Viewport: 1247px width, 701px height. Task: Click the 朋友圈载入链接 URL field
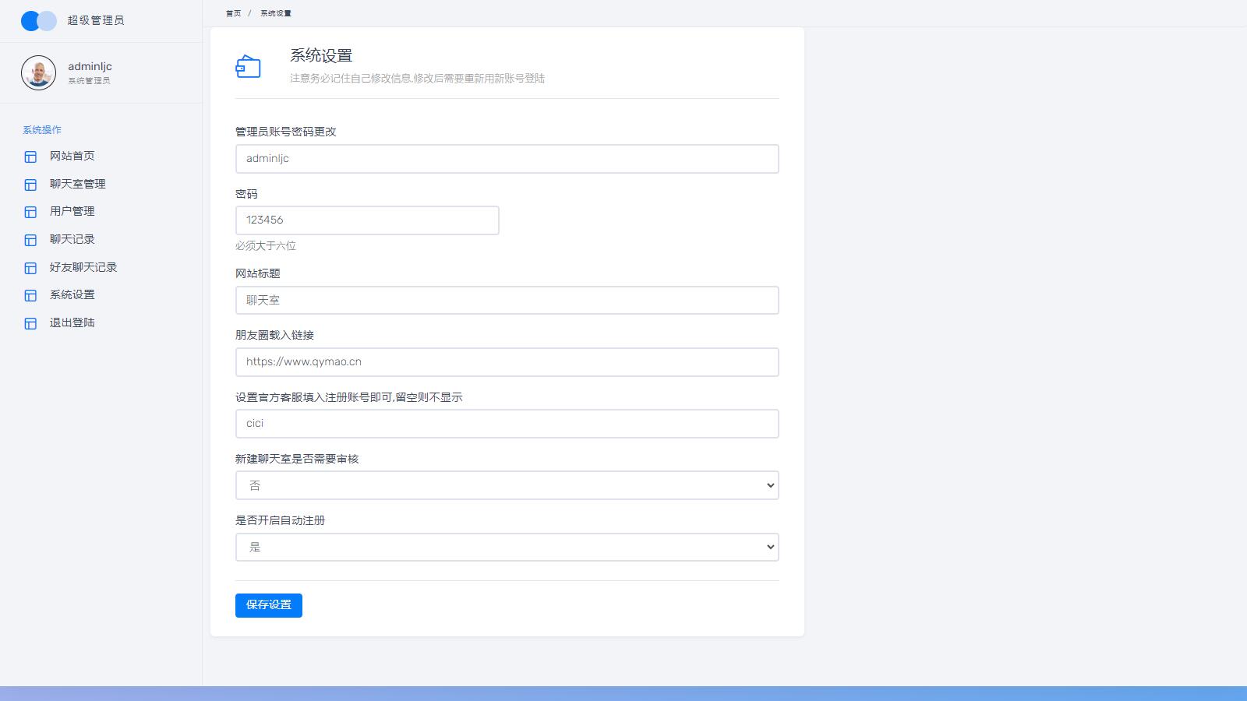507,362
